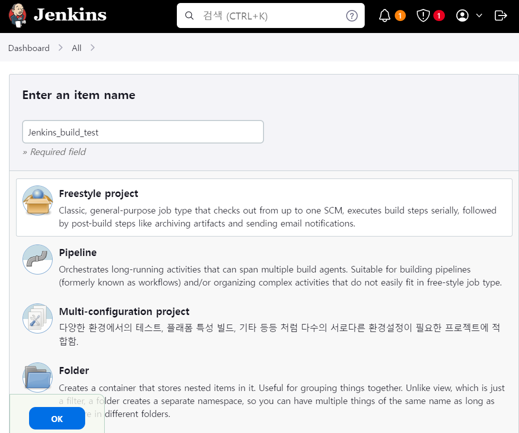This screenshot has height=433, width=519.
Task: Select the Freestyle project box icon
Action: coord(38,200)
